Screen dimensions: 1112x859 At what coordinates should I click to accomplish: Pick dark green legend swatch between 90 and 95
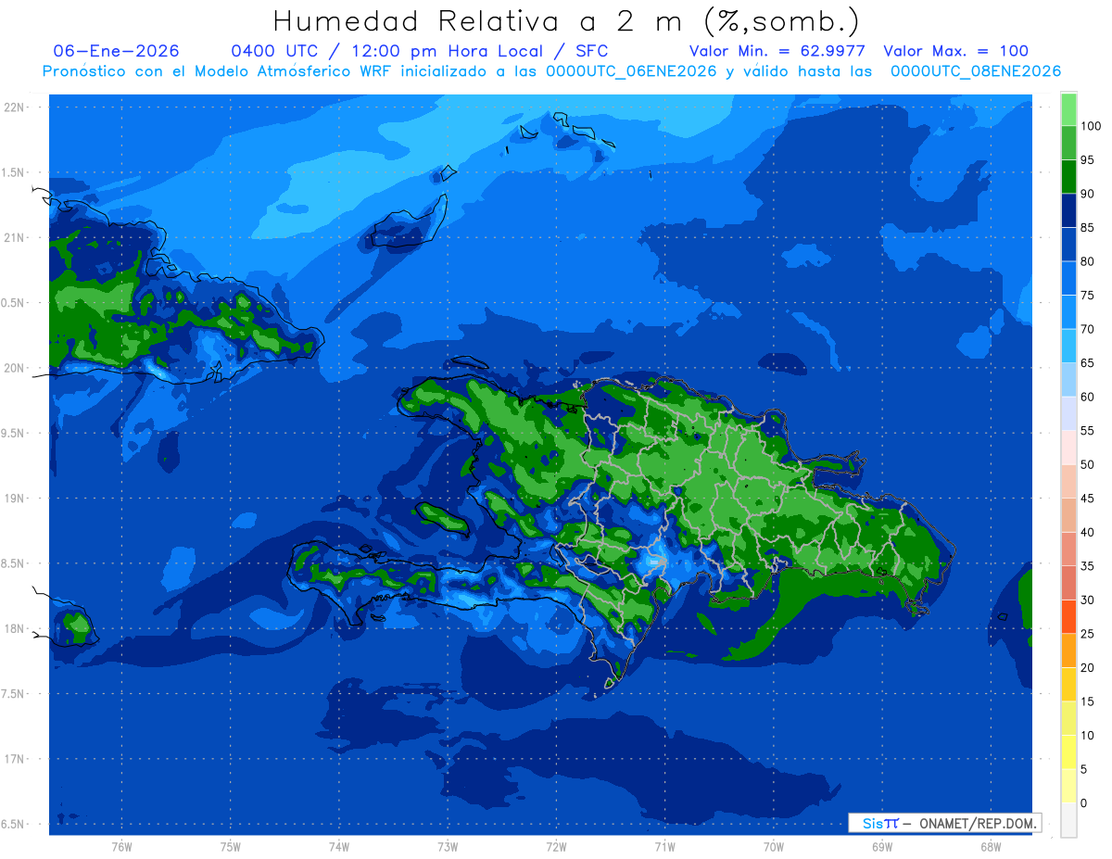click(1068, 177)
